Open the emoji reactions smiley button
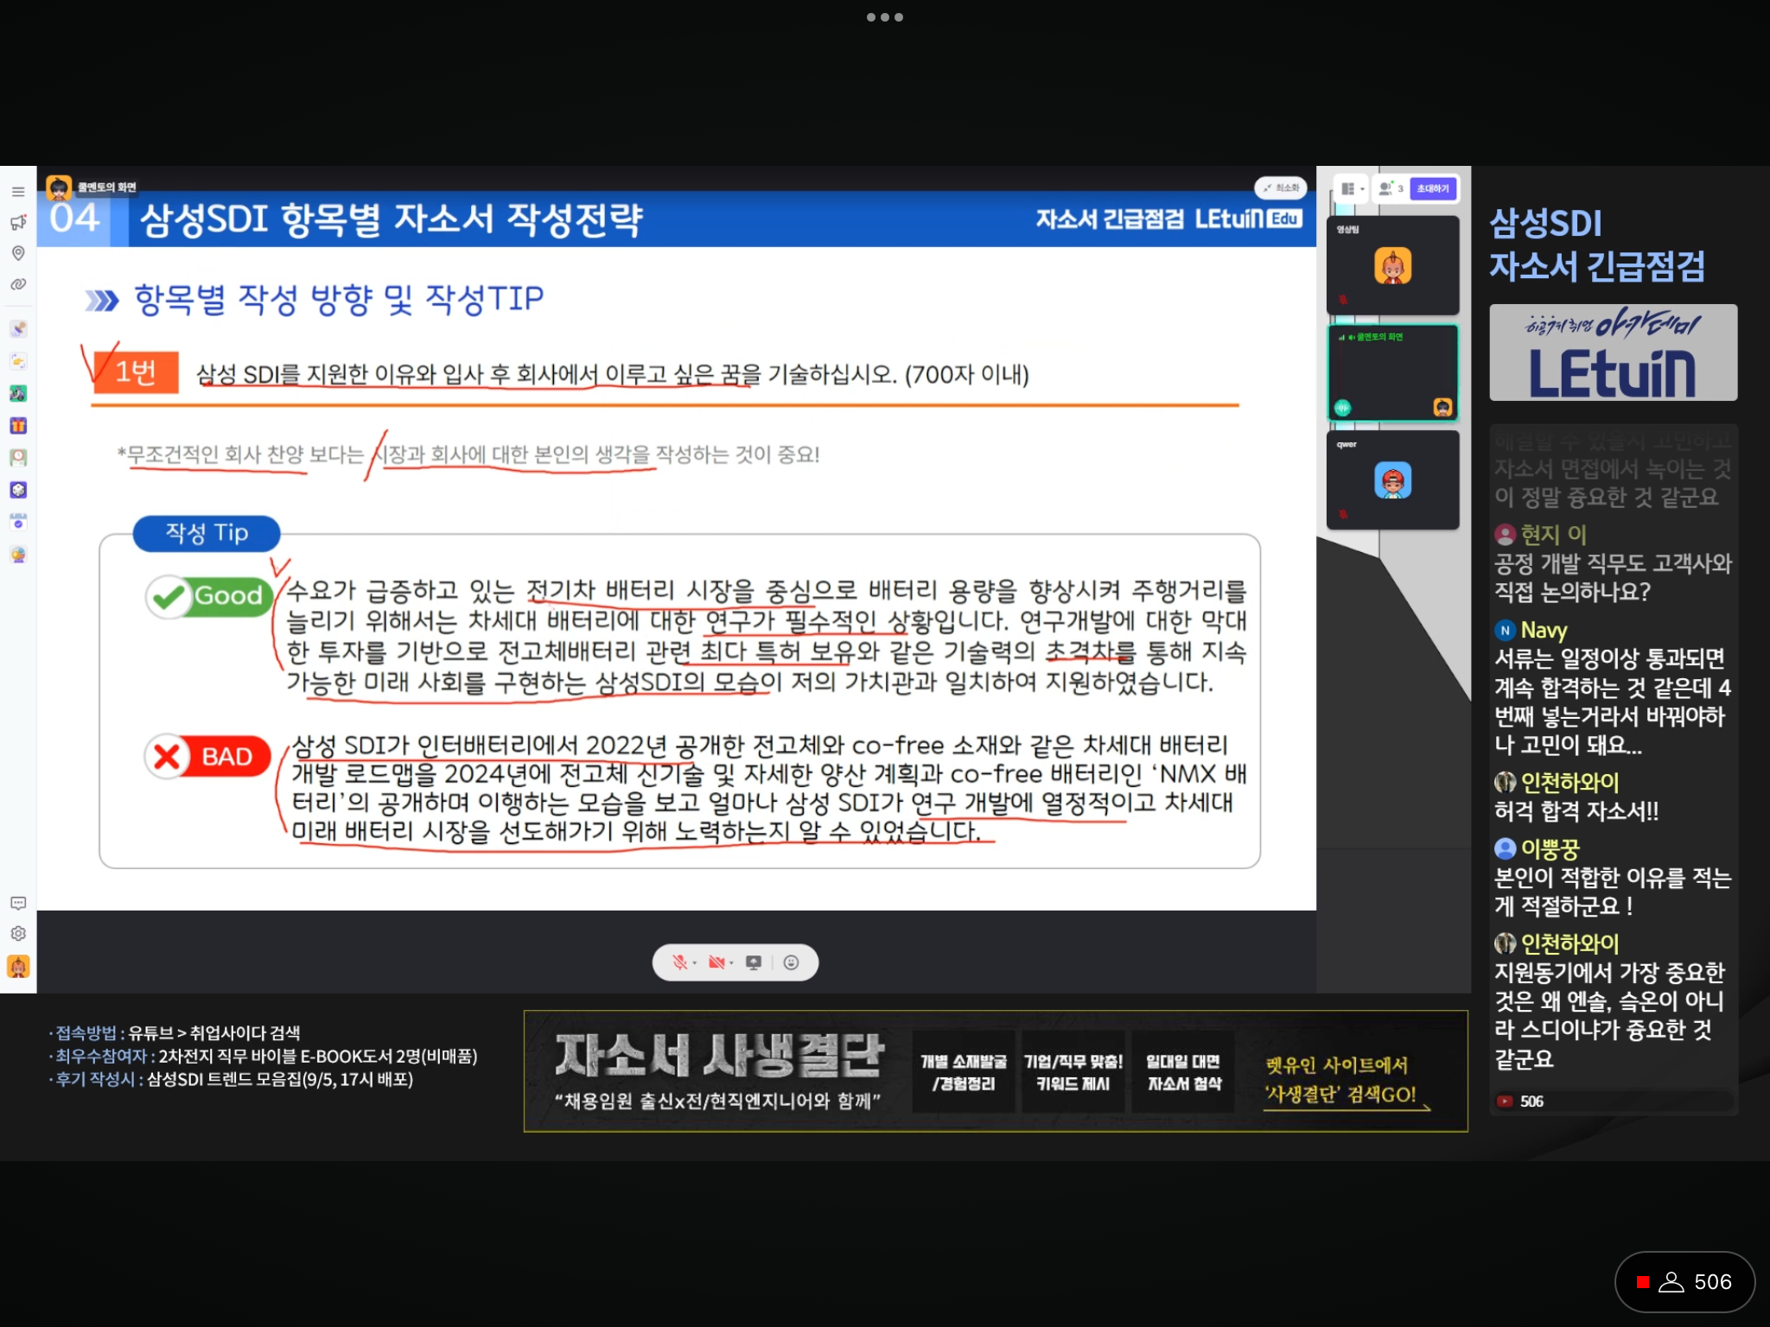The height and width of the screenshot is (1327, 1770). (x=791, y=962)
